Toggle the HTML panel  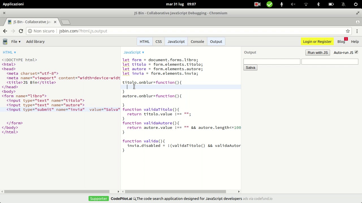[145, 41]
